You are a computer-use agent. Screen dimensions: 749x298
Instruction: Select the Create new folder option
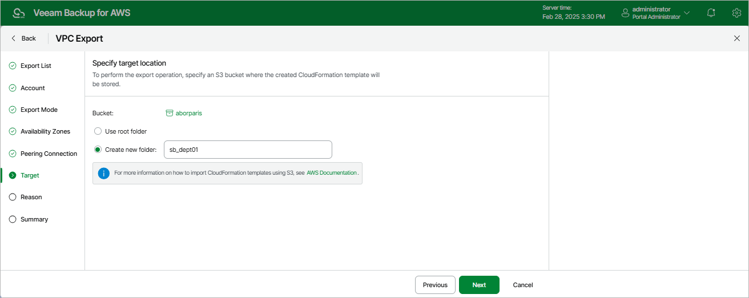98,150
